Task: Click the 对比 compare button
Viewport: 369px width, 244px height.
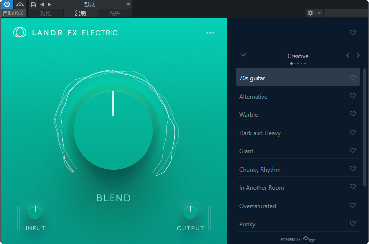Action: tap(46, 13)
